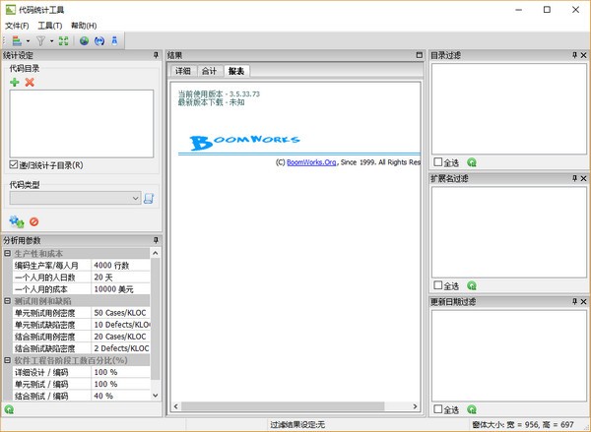This screenshot has width=591, height=432.
Task: Collapse the 测试用例和缺陷 group
Action: [7, 301]
